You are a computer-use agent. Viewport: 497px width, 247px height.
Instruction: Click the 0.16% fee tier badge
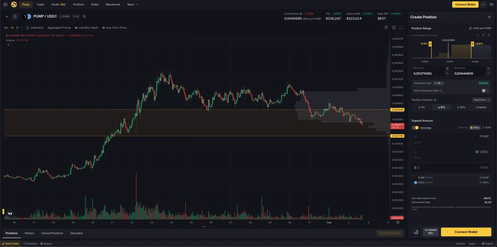coord(64,17)
